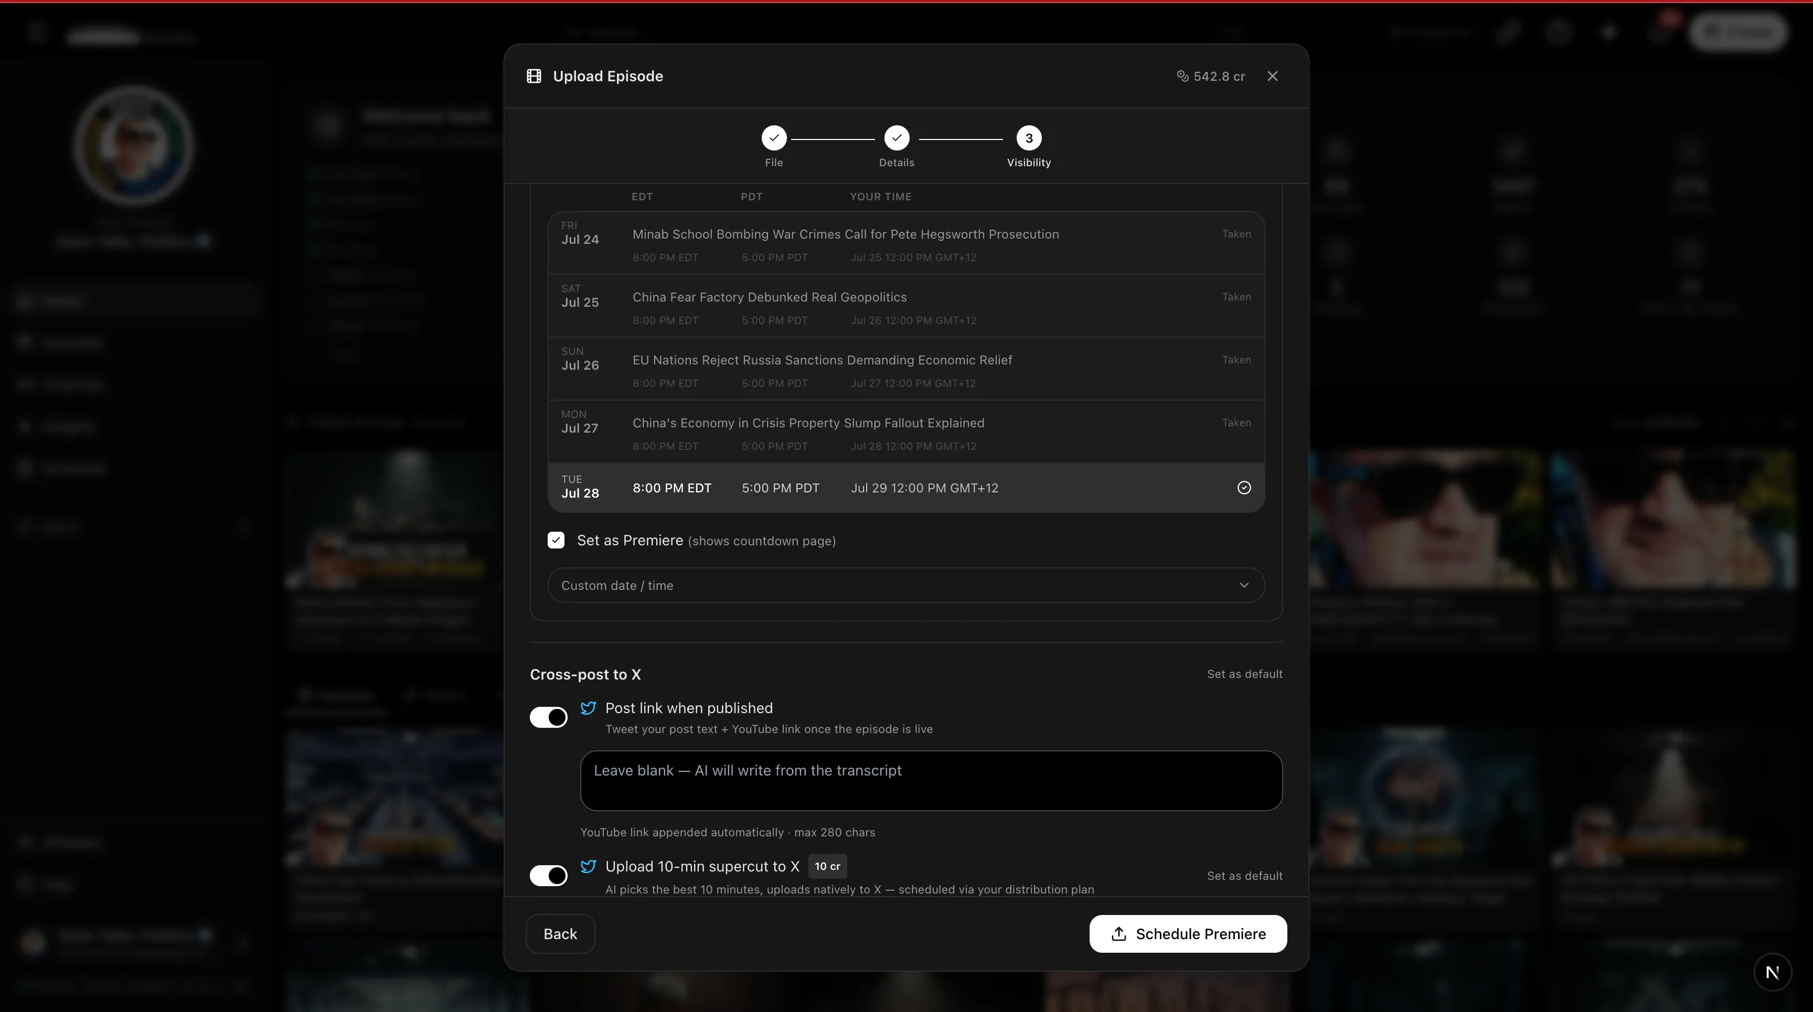Click Schedule Premiere button
Screen dimensions: 1813x1012
point(1188,934)
